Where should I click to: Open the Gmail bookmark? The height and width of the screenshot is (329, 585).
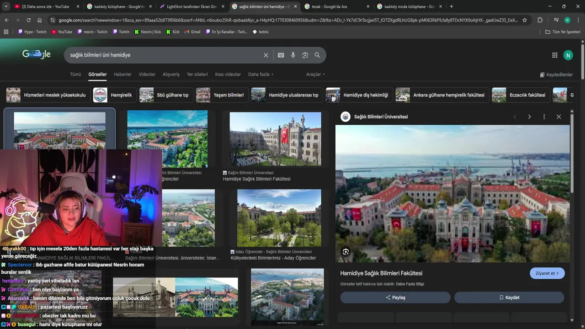192,32
